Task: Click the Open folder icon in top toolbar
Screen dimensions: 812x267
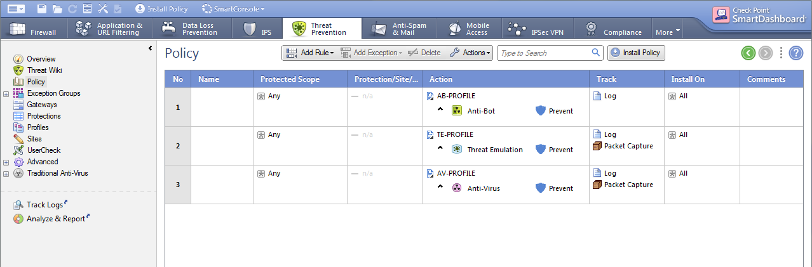Action: pyautogui.click(x=57, y=9)
